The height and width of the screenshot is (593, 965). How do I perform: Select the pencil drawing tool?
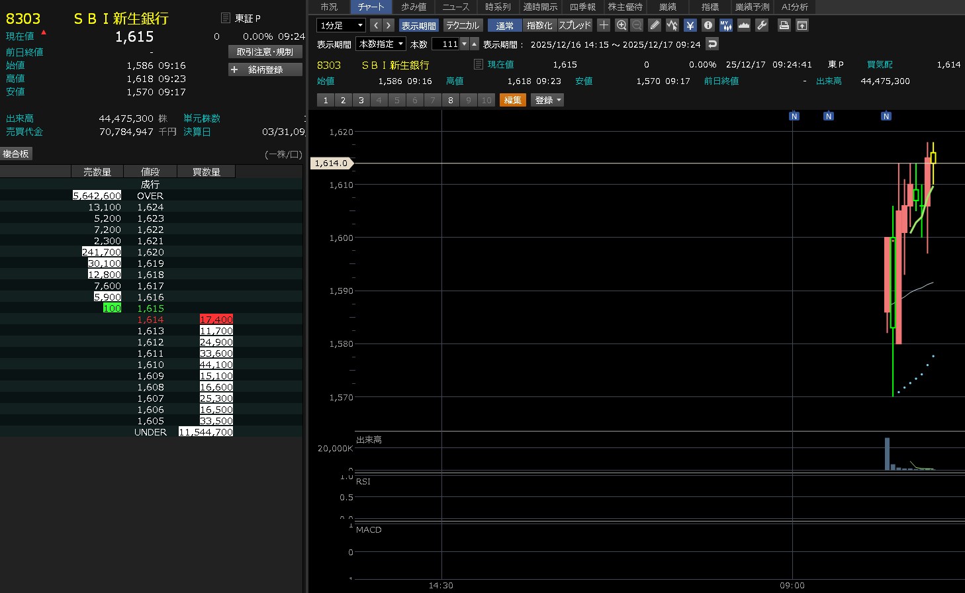(655, 25)
